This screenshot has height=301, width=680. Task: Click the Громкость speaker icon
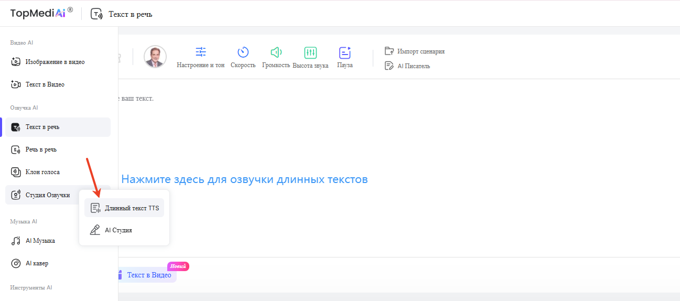(276, 52)
